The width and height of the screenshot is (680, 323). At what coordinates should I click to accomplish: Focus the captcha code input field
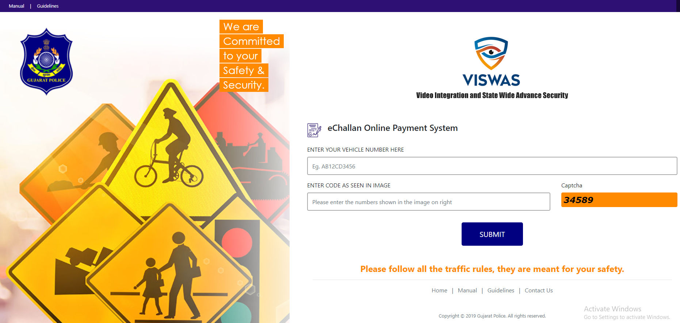(x=428, y=202)
